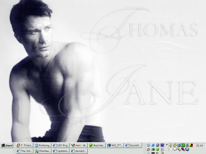The image size is (206, 154).
Task: Launch Microsoft Word from Quick Launch
Action: [x=162, y=145]
